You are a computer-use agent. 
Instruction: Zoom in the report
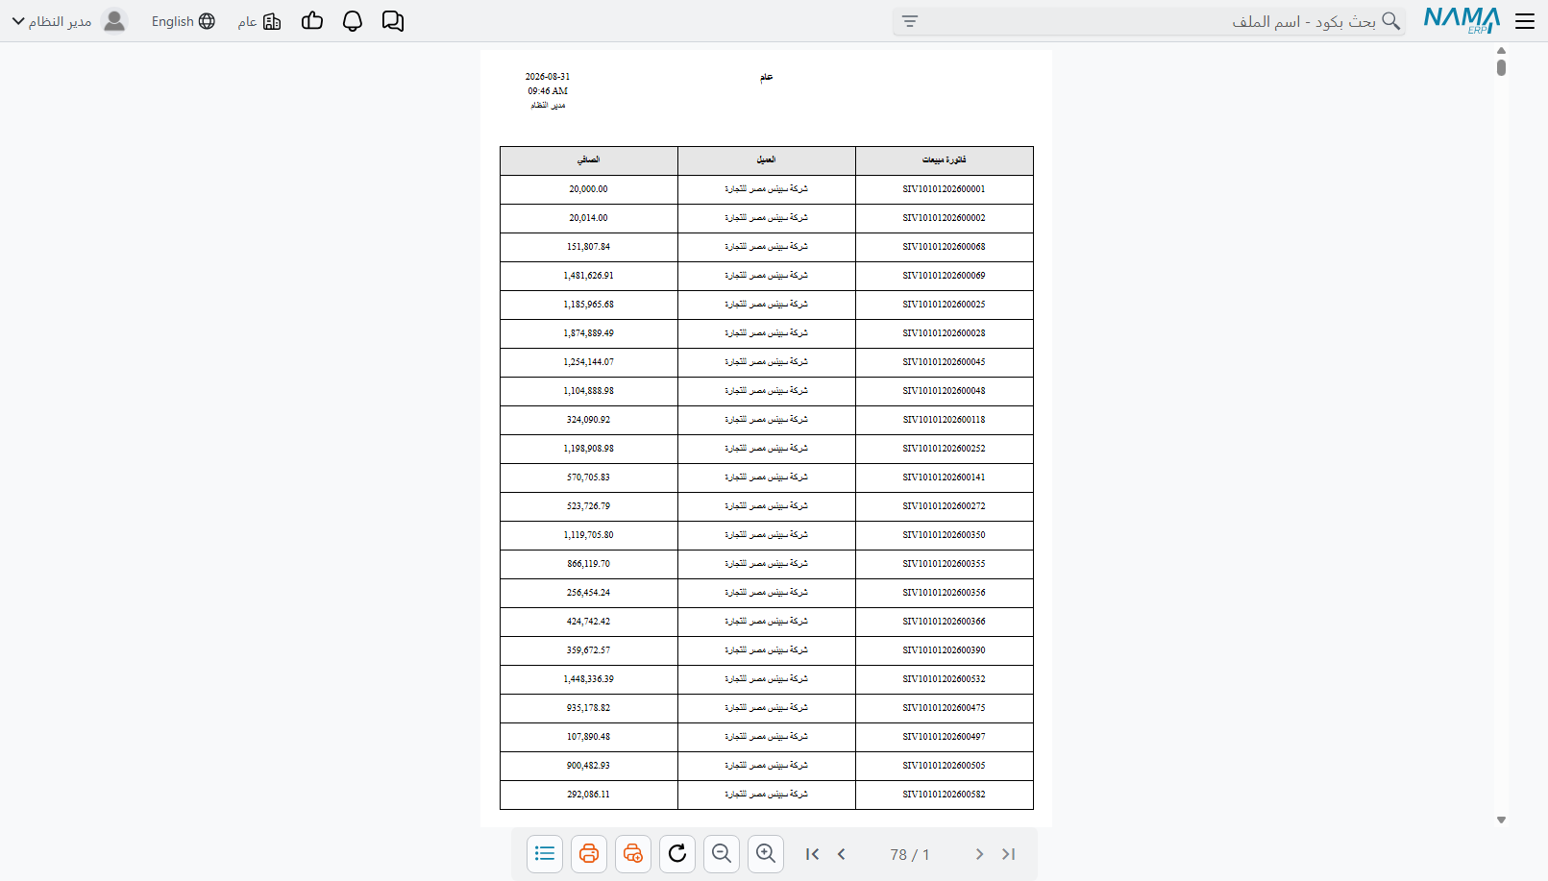pyautogui.click(x=766, y=853)
